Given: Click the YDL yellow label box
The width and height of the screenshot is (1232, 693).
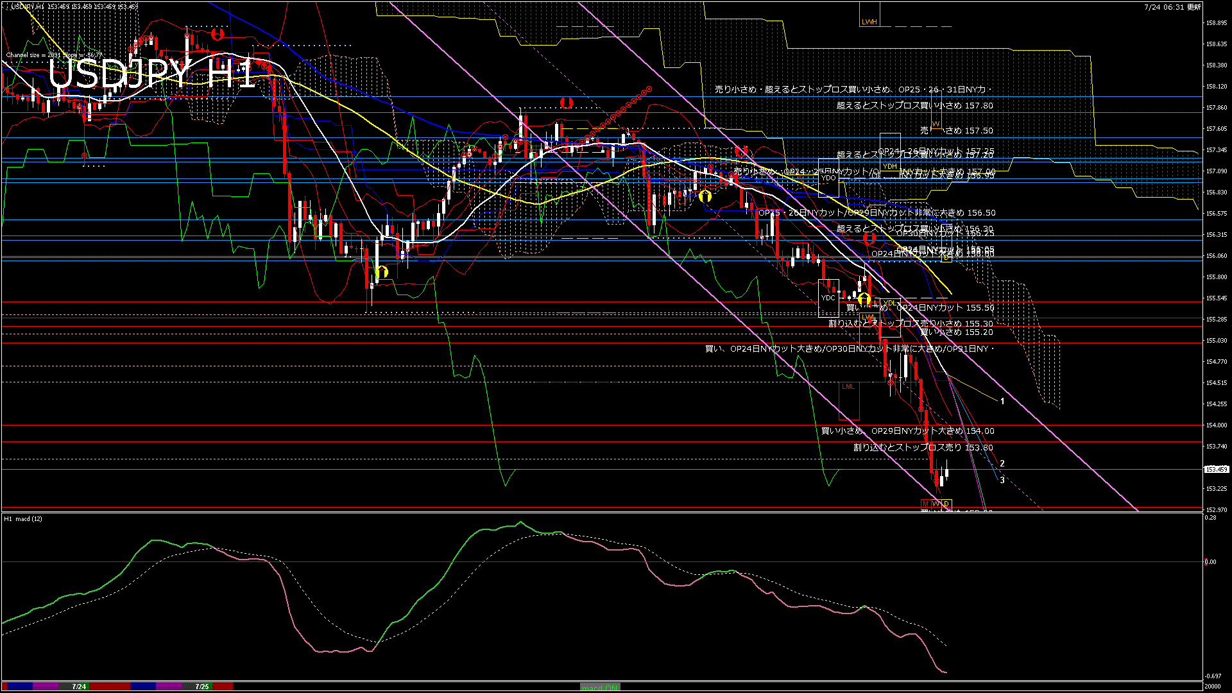Looking at the screenshot, I should (x=889, y=303).
